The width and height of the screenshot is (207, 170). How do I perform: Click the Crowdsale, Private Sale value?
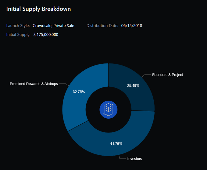pyautogui.click(x=53, y=26)
